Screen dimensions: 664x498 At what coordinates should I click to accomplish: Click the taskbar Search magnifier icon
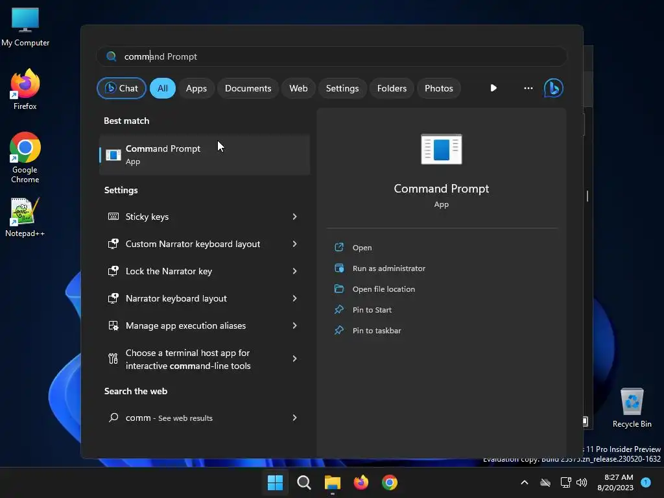tap(304, 482)
